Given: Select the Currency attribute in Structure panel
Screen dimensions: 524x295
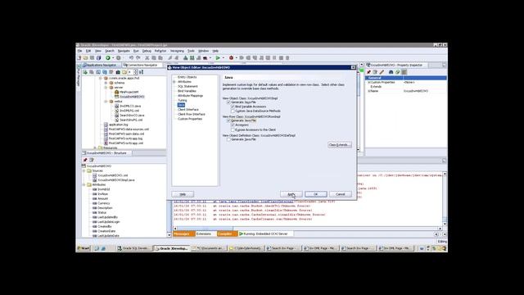Looking at the screenshot, I should coord(104,203).
